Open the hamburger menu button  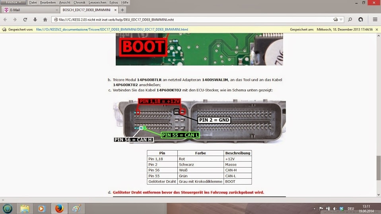coord(375,20)
